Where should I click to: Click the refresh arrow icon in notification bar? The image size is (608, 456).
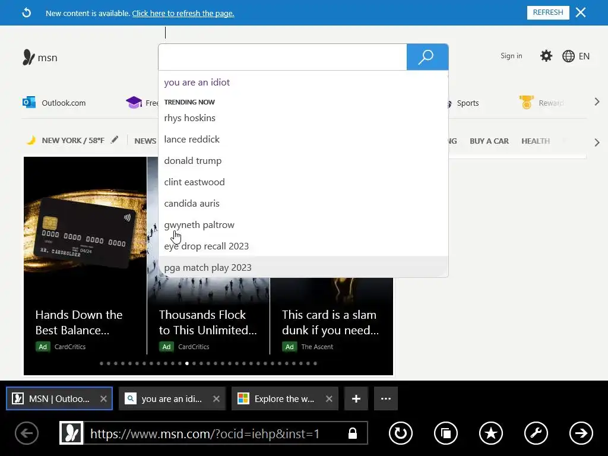coord(26,13)
